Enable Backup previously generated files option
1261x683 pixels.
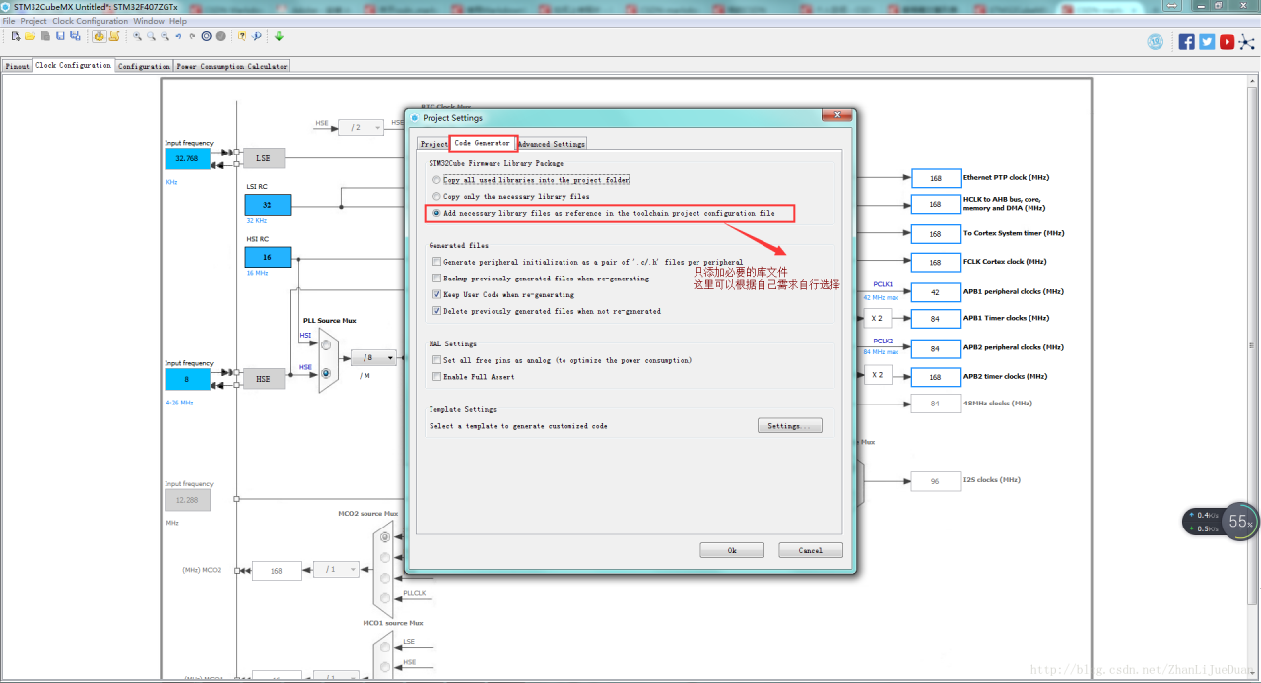[x=437, y=279]
